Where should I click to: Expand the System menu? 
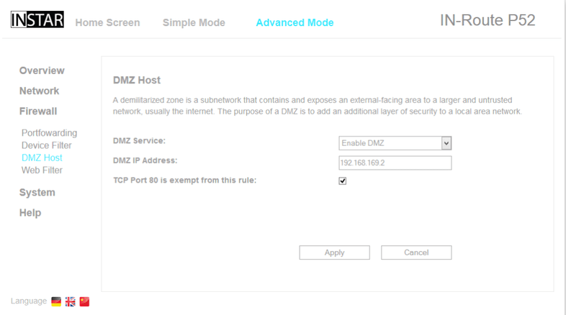point(37,193)
